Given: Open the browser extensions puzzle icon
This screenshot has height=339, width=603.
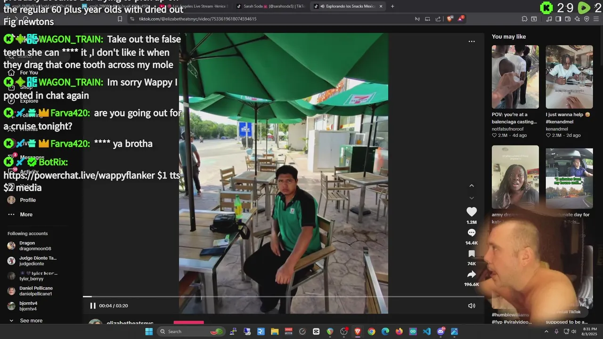Looking at the screenshot, I should (x=524, y=19).
